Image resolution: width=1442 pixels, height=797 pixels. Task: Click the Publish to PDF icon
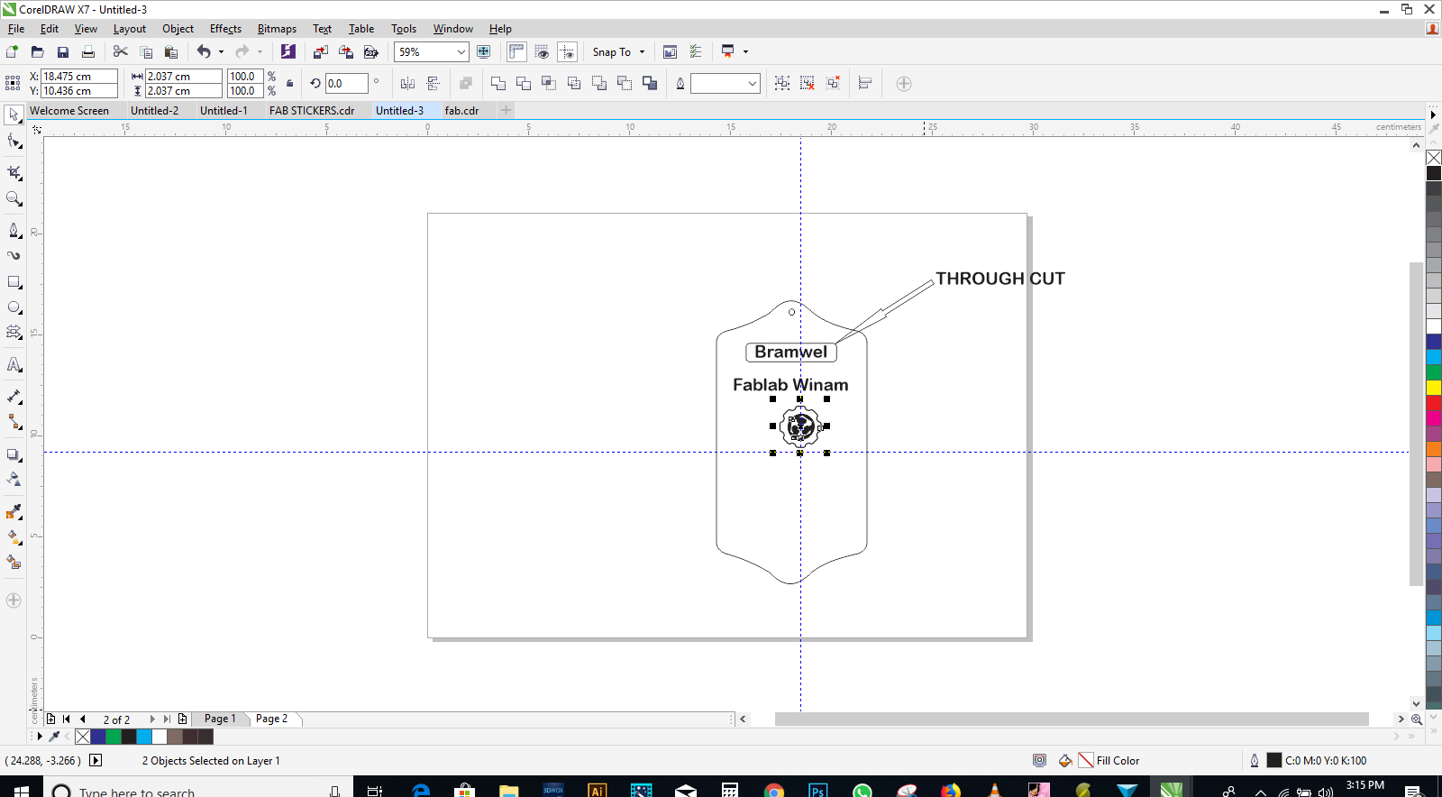(x=370, y=52)
